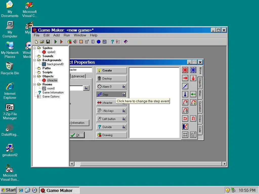259x194 pixels.
Task: Add a background via tan square icon
Action: (81, 42)
